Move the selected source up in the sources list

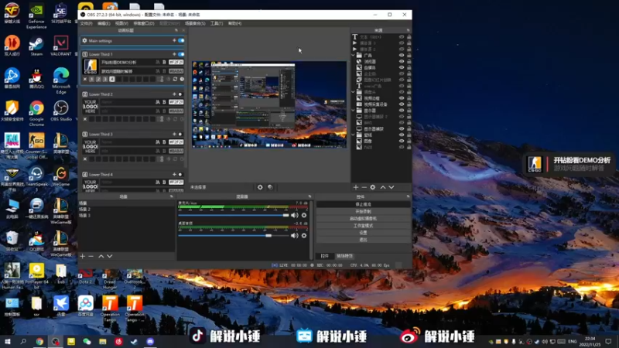(x=383, y=187)
